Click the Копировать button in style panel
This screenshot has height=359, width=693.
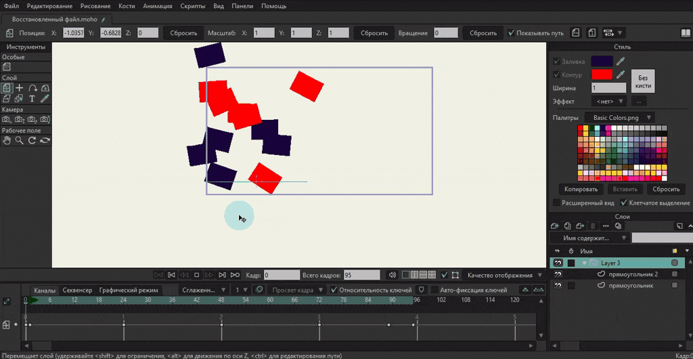pos(581,189)
